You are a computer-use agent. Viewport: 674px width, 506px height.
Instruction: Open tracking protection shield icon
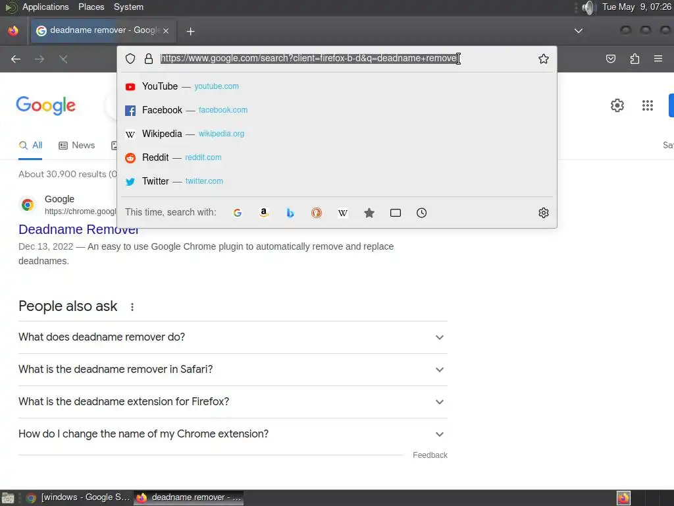[x=130, y=59]
